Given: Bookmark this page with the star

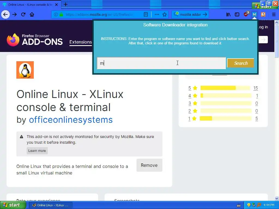Looking at the screenshot, I should coord(165,14).
